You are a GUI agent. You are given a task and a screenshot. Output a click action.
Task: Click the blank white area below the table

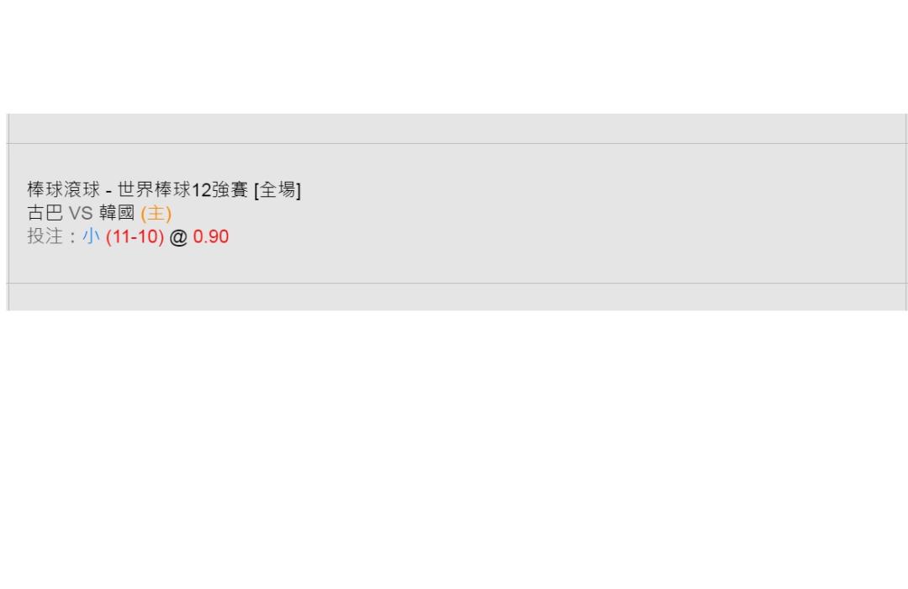pos(454,450)
